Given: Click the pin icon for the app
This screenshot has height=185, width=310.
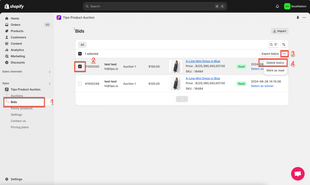Looking at the screenshot, I should click(298, 18).
